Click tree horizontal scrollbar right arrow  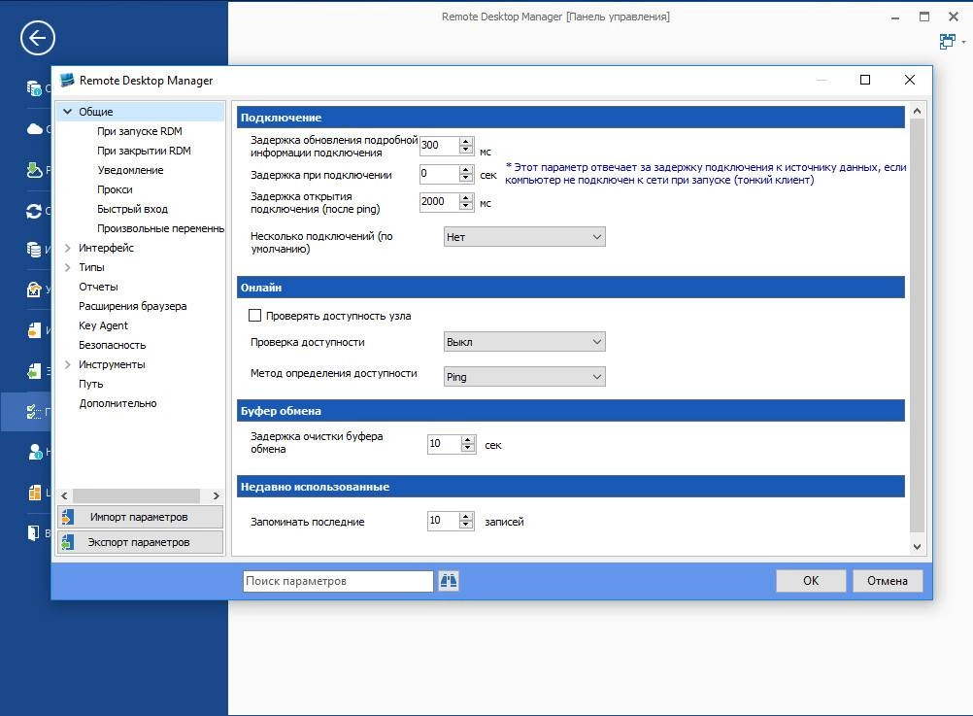(216, 496)
